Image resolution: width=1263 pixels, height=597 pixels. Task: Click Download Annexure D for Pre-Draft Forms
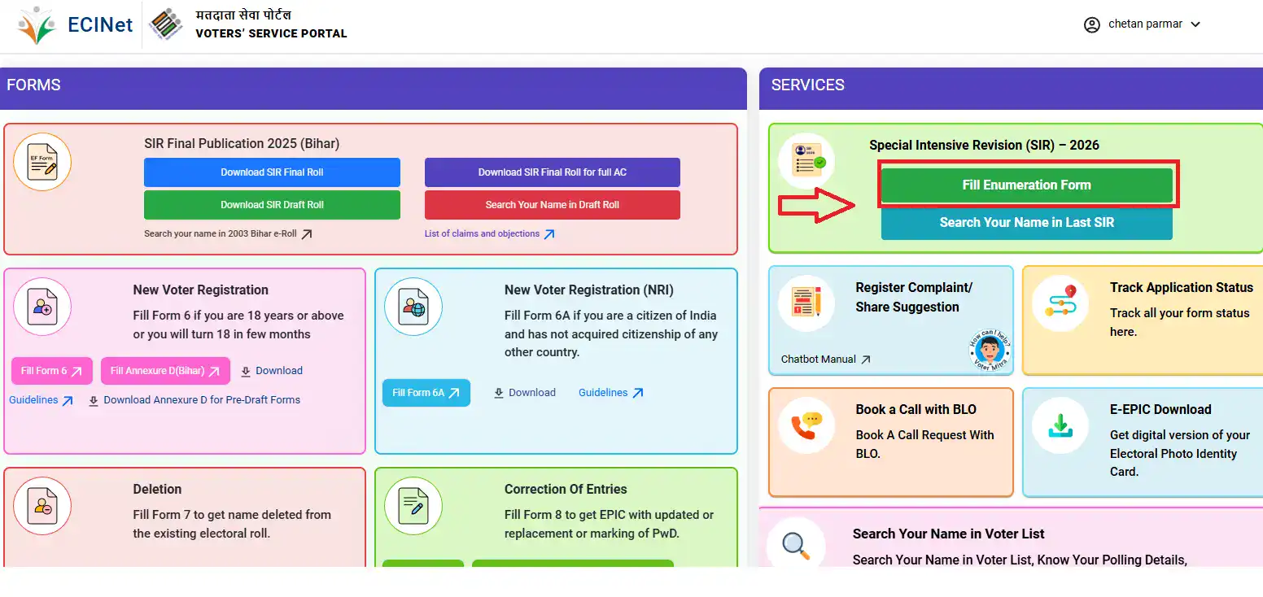(x=194, y=400)
